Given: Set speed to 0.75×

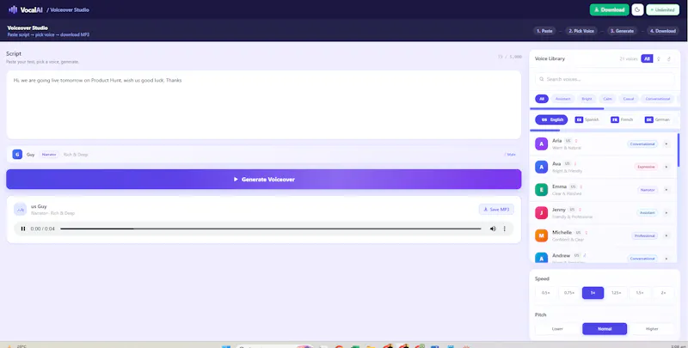Looking at the screenshot, I should (569, 293).
